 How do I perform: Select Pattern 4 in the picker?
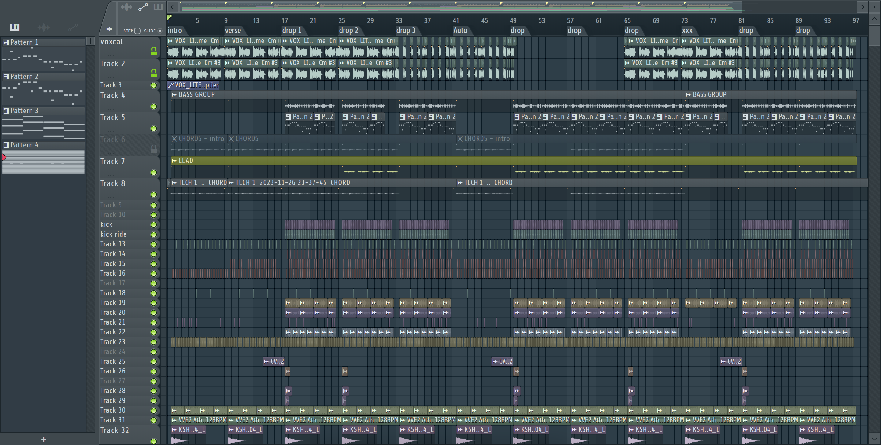point(43,145)
